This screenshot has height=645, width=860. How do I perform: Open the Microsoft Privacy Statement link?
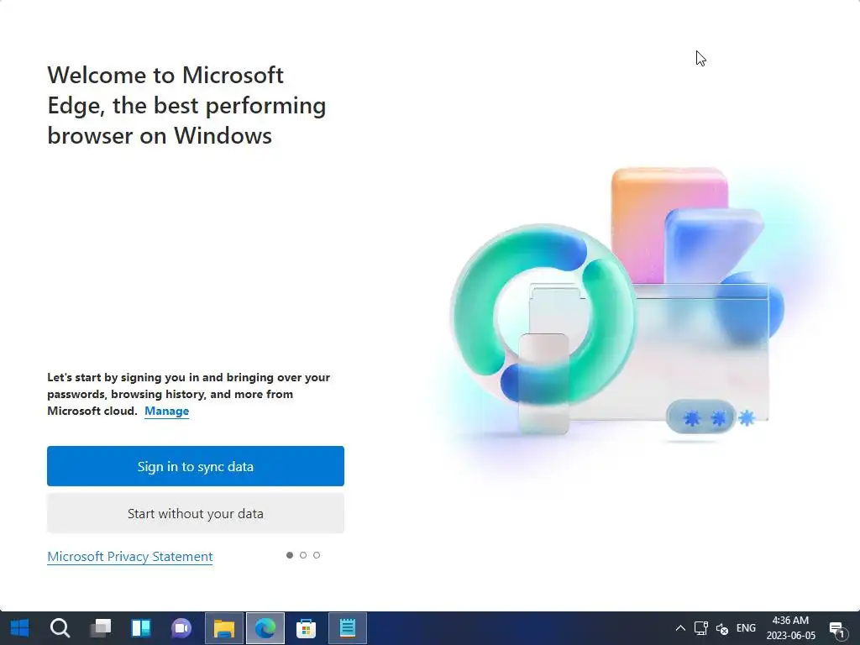[x=130, y=556]
